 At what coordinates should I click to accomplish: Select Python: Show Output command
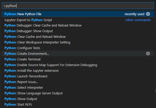(x=78, y=99)
